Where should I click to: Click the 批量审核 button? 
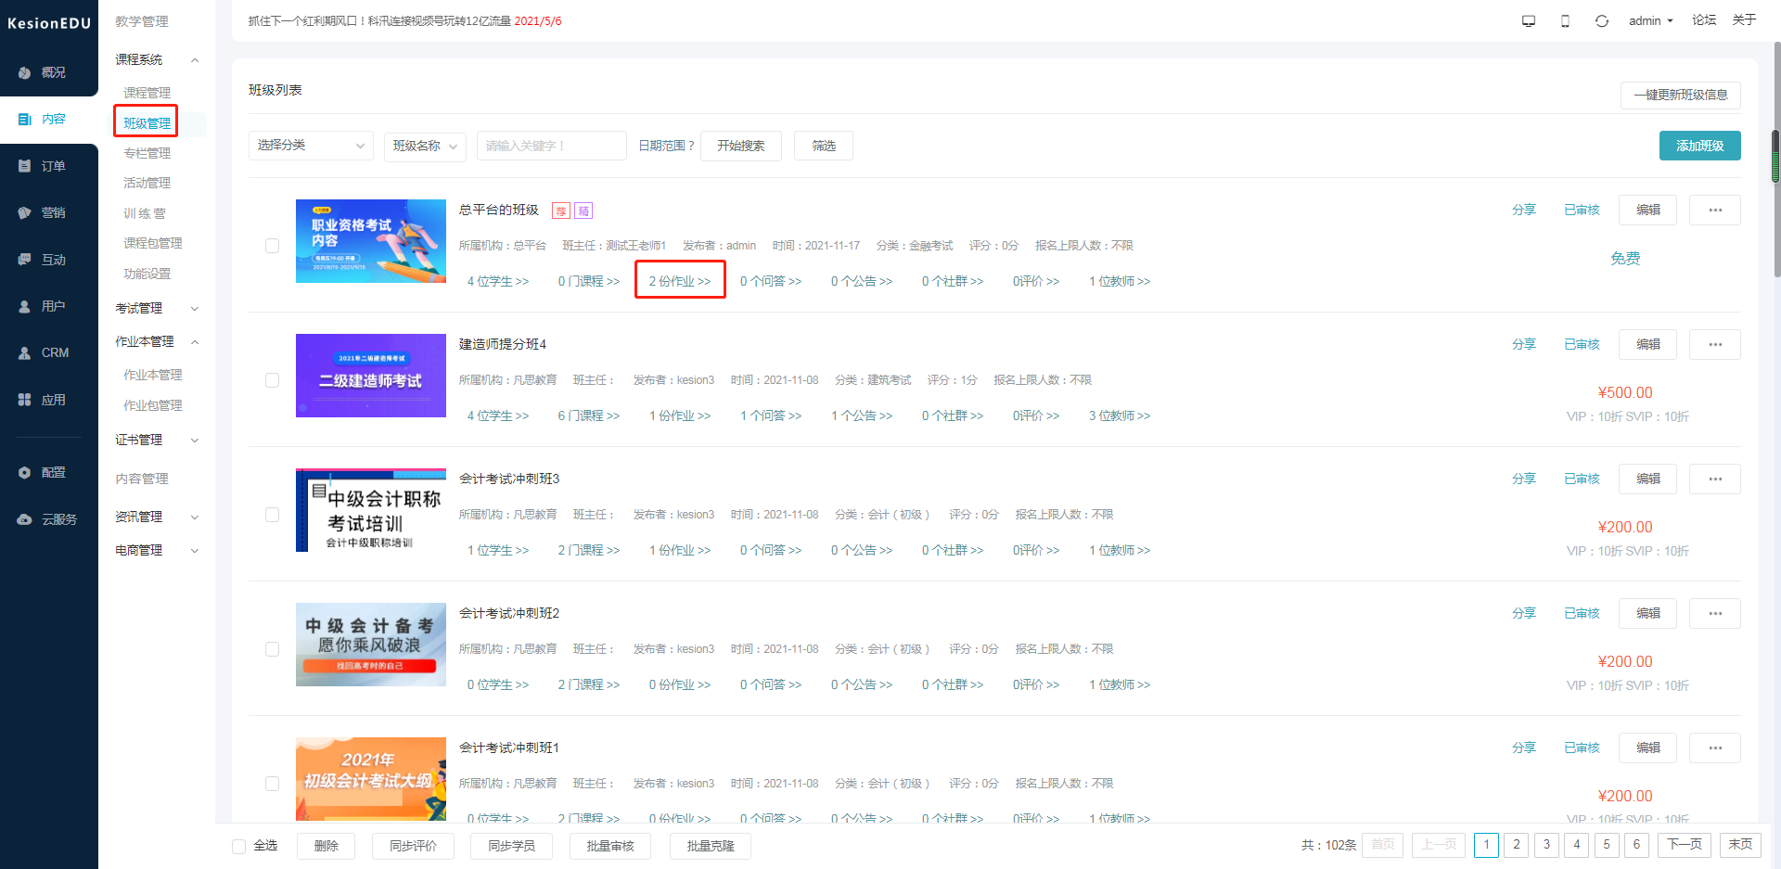click(610, 846)
